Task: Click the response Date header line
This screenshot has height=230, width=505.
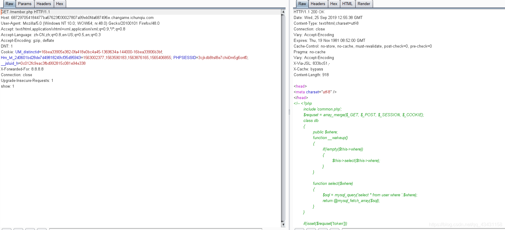Action: [x=328, y=18]
